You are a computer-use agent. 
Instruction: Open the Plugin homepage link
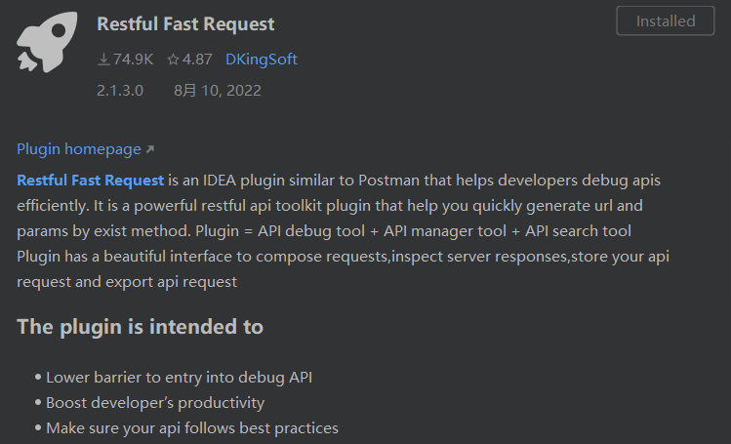pyautogui.click(x=79, y=149)
